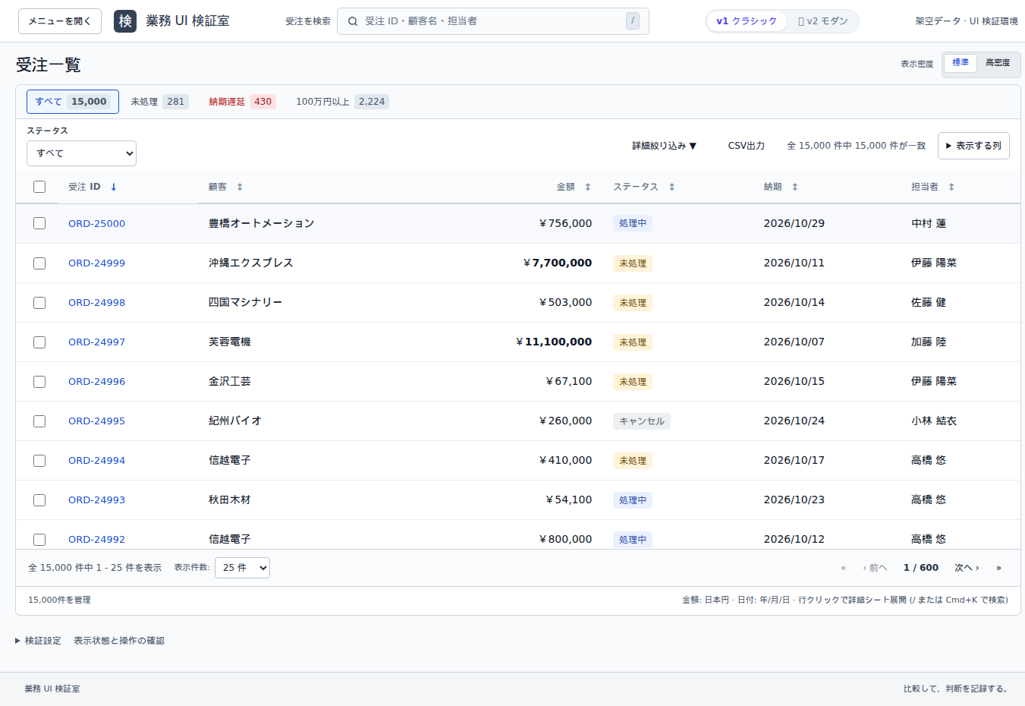Image resolution: width=1025 pixels, height=706 pixels.
Task: Click amount ¥7,700,000
Action: coord(558,263)
